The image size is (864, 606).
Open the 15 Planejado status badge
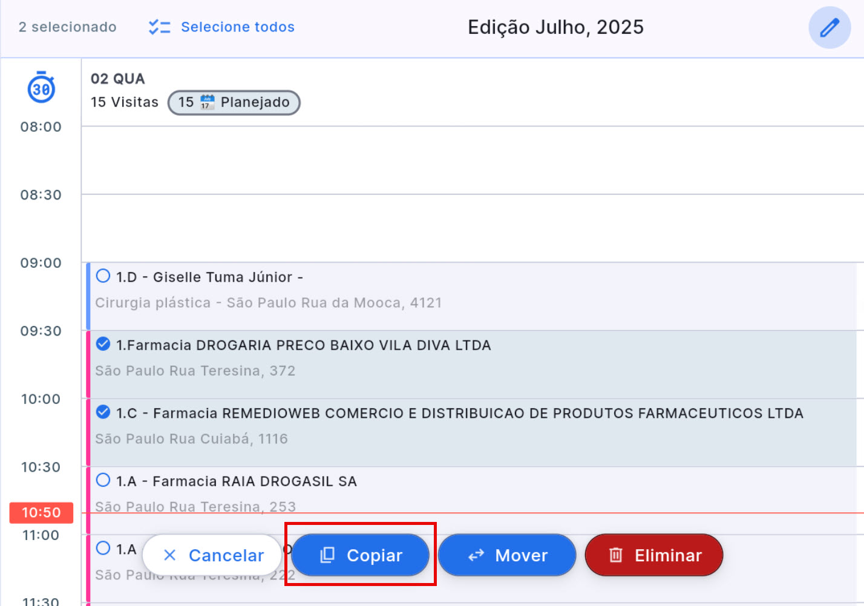coord(234,102)
